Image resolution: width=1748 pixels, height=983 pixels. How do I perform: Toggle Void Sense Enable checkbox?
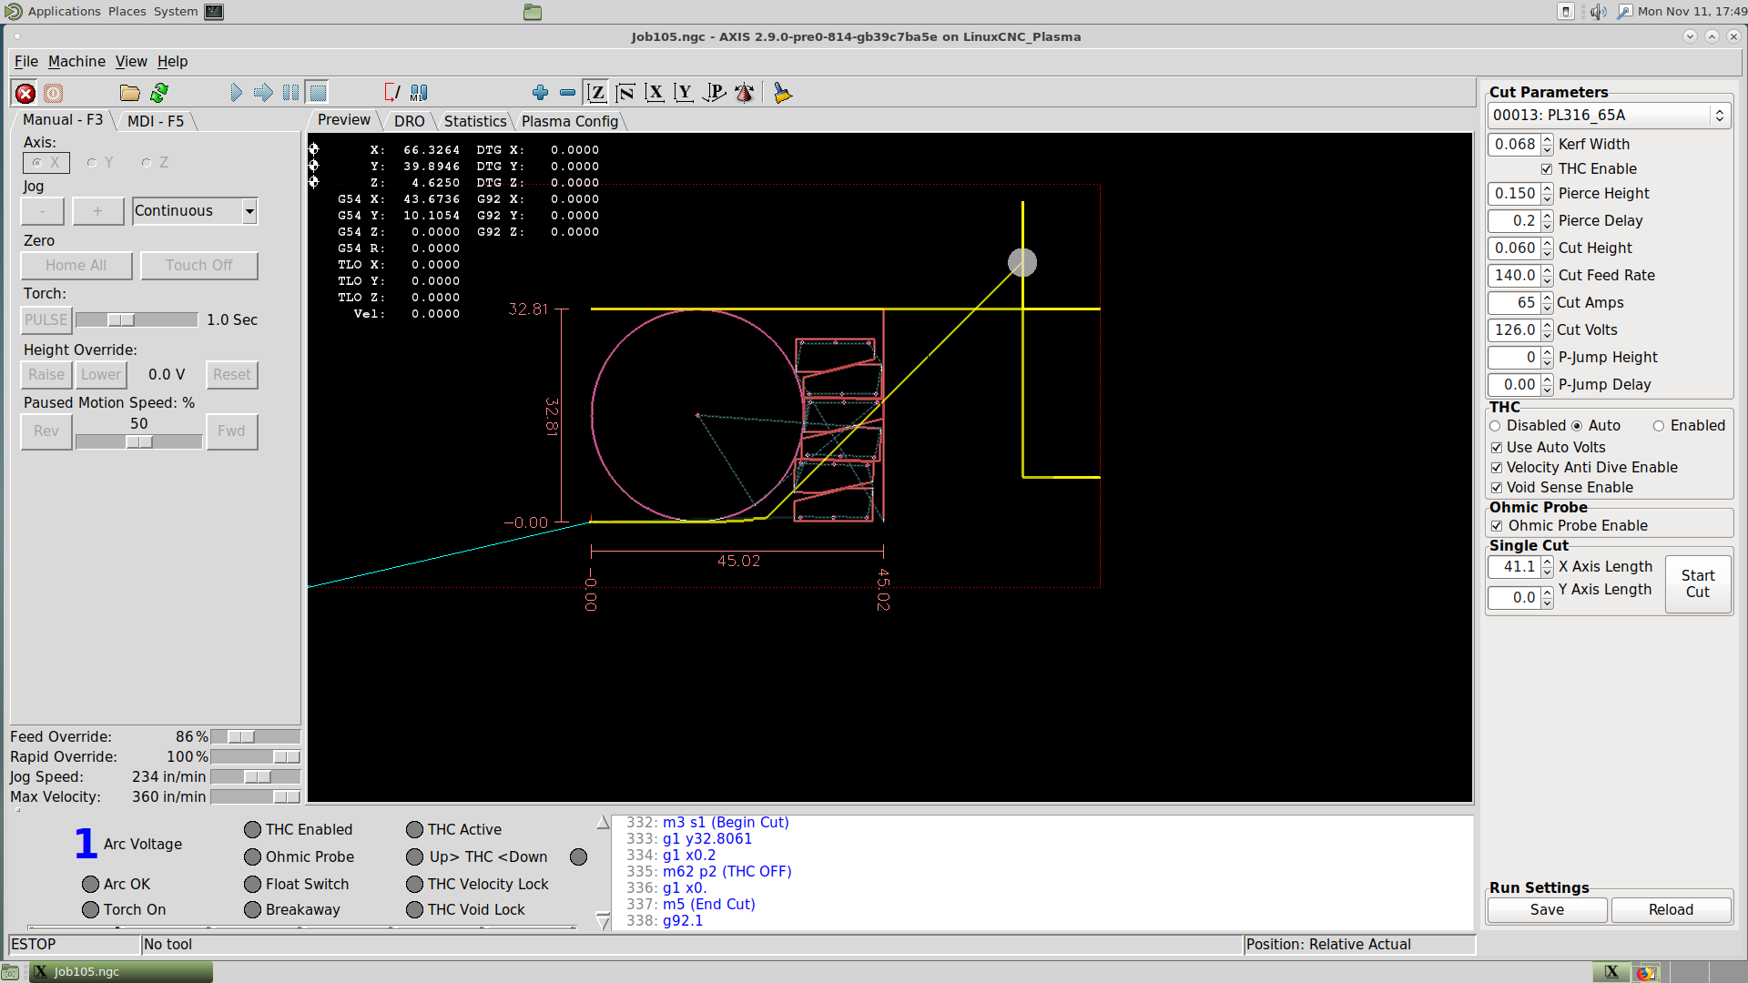pyautogui.click(x=1497, y=488)
